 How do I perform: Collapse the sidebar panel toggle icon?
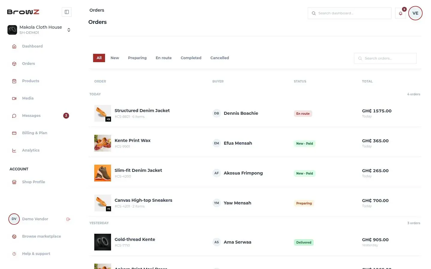[67, 12]
